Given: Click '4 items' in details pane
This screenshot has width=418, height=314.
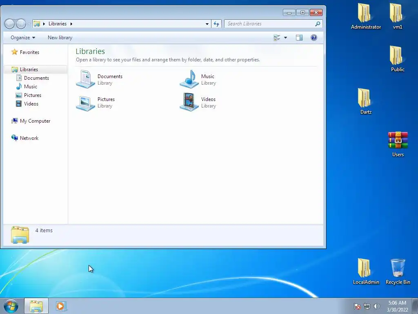Looking at the screenshot, I should point(44,231).
